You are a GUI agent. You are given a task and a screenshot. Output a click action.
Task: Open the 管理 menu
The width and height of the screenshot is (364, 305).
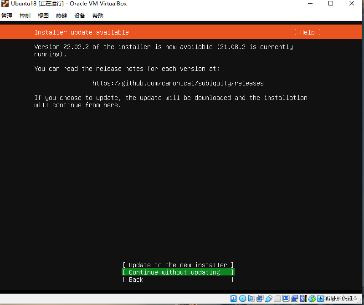(7, 16)
